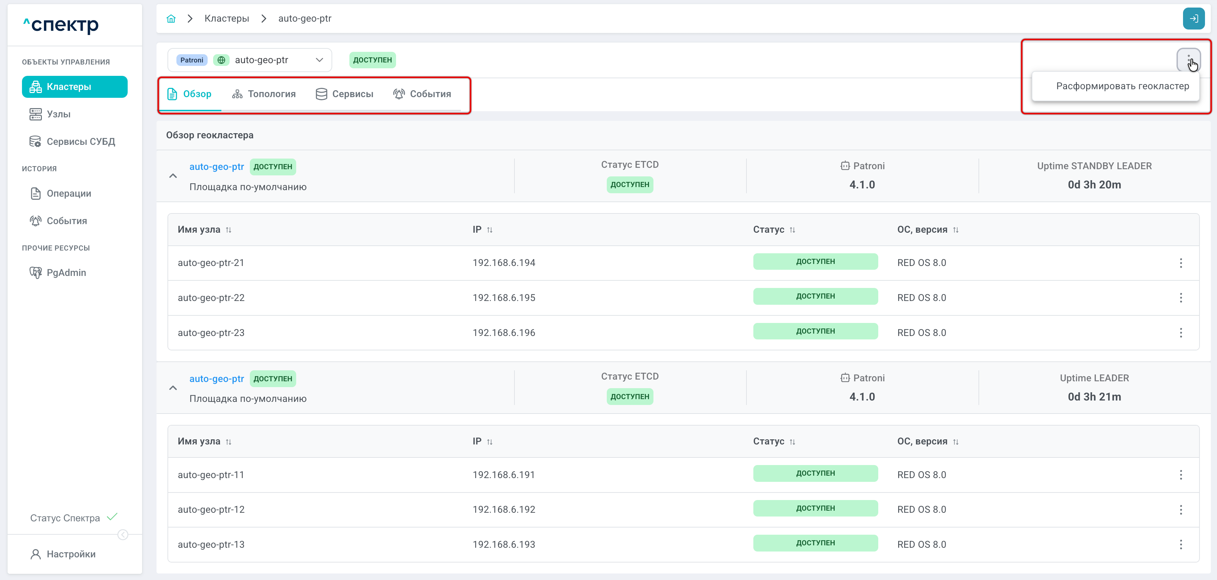This screenshot has height=580, width=1217.
Task: Click auto-geo-ptr in the breadcrumb
Action: [x=305, y=19]
